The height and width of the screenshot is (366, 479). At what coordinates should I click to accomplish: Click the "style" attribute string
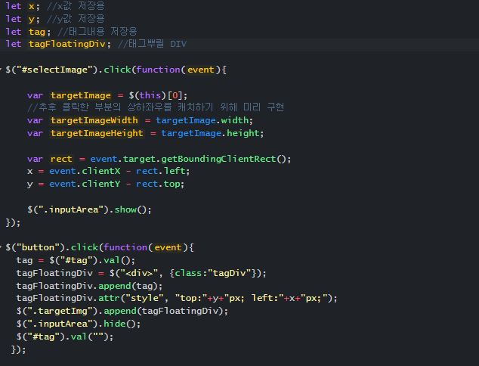[x=144, y=298]
